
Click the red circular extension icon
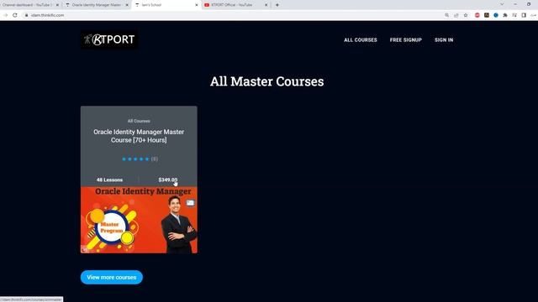[477, 15]
